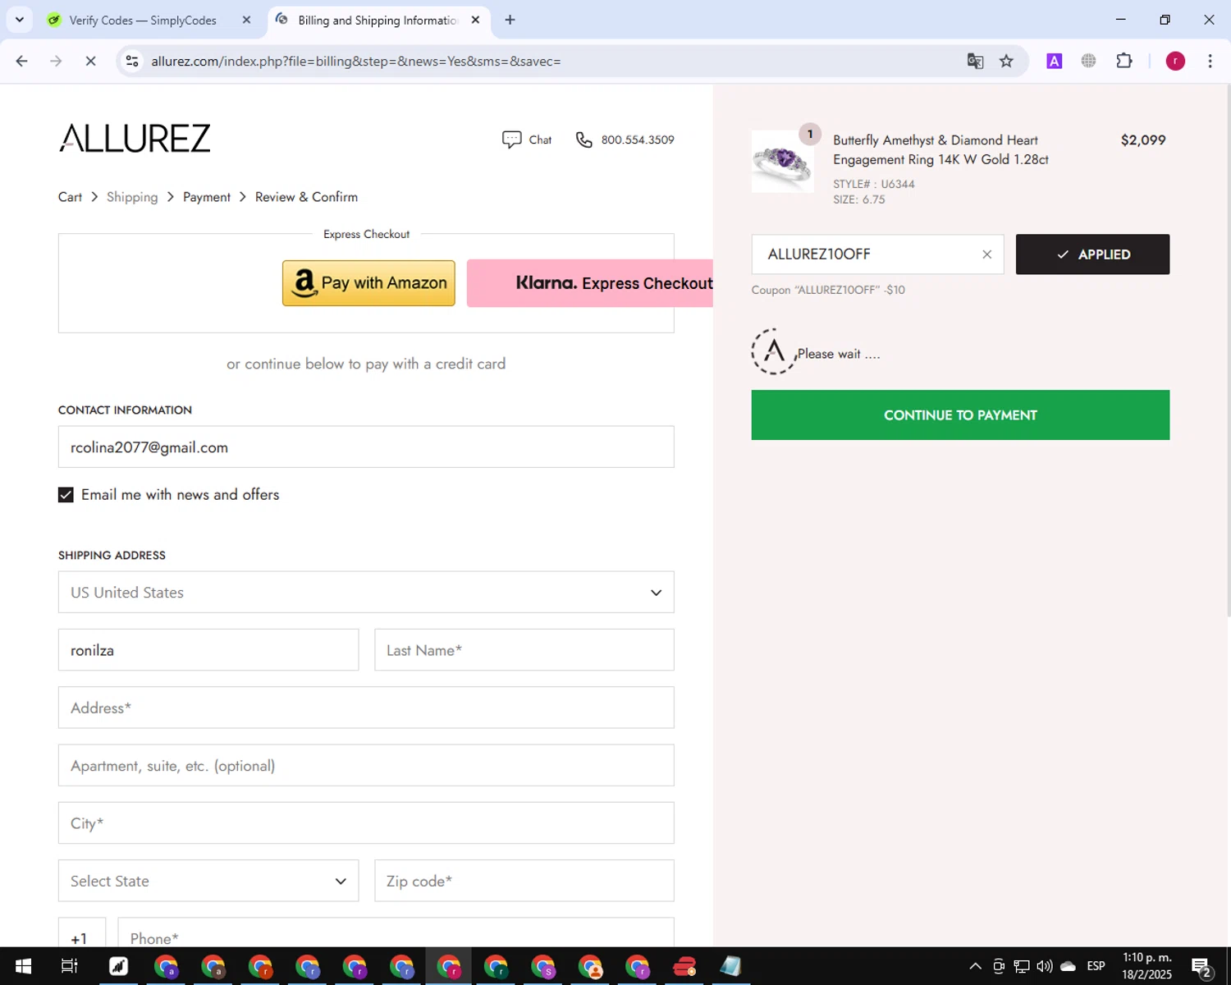Screen dimensions: 1231x985
Task: Open the notepad icon on the taskbar
Action: coord(730,966)
